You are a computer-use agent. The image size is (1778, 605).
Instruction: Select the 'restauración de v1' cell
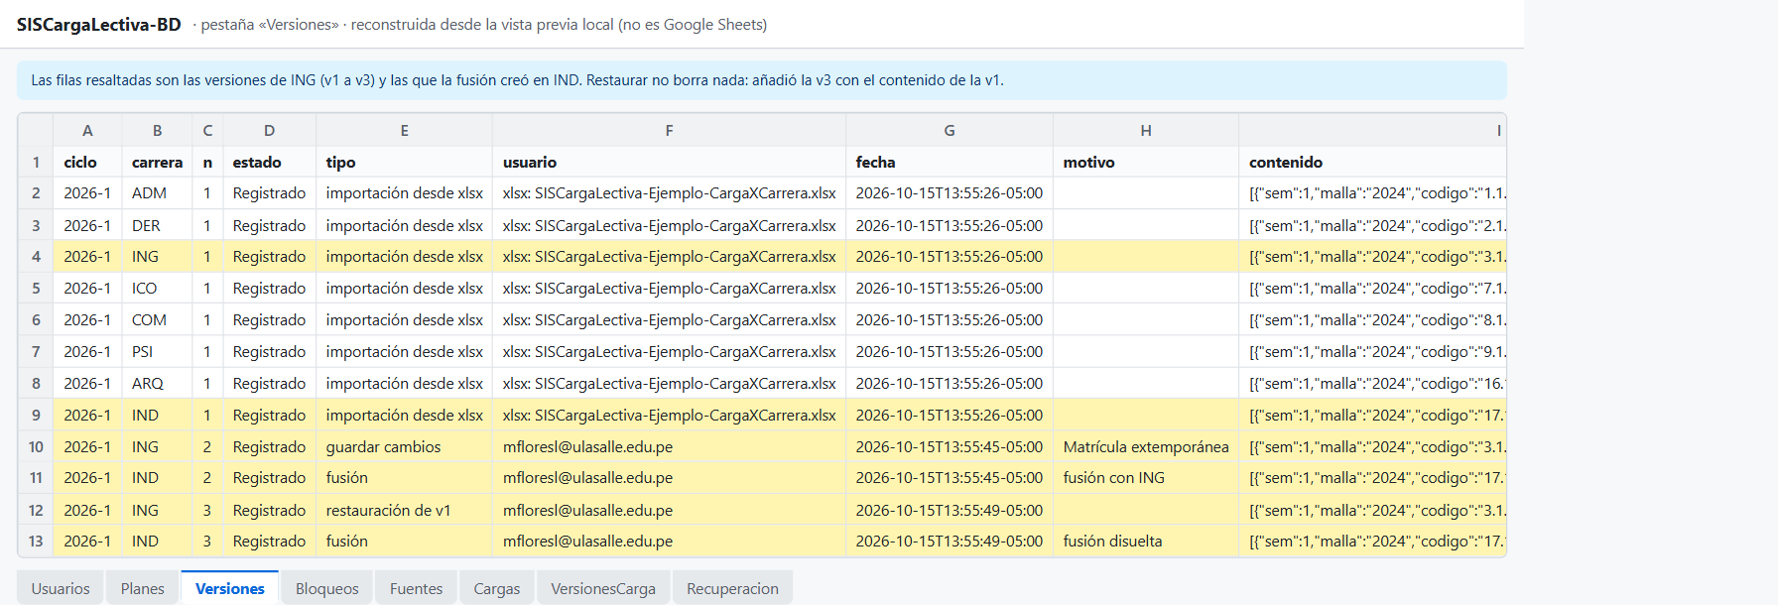[405, 510]
